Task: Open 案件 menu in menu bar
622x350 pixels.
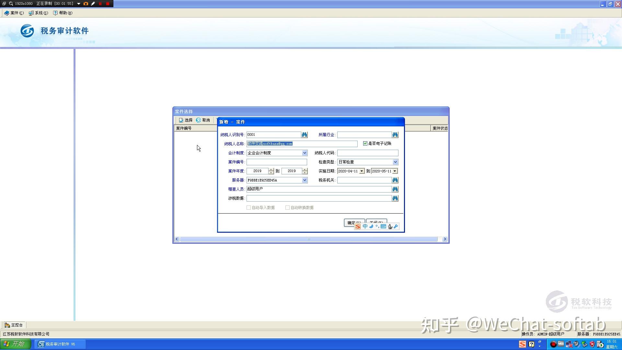Action: click(14, 13)
